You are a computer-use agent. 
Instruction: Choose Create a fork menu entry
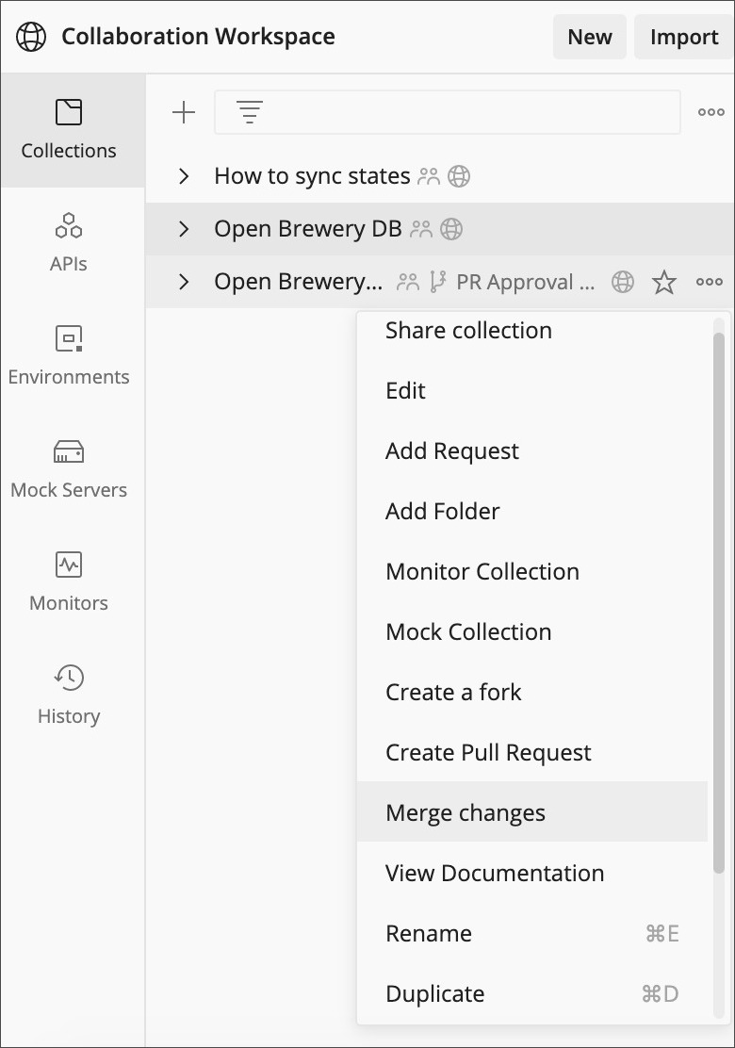point(532,693)
